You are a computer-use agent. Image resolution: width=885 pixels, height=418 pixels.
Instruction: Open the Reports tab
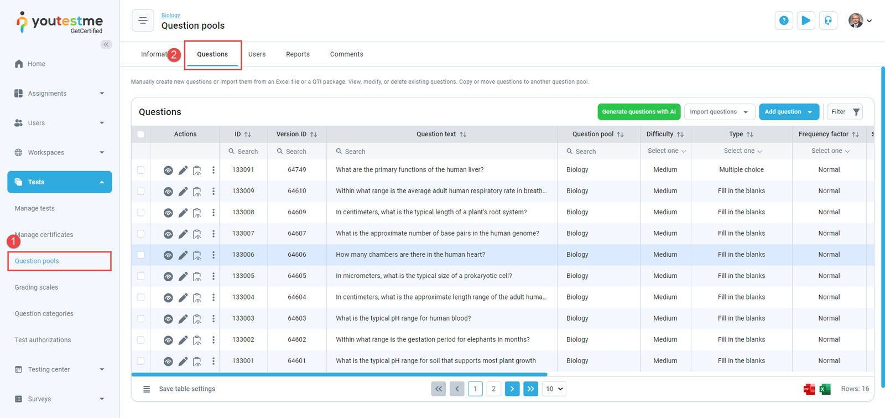(298, 54)
